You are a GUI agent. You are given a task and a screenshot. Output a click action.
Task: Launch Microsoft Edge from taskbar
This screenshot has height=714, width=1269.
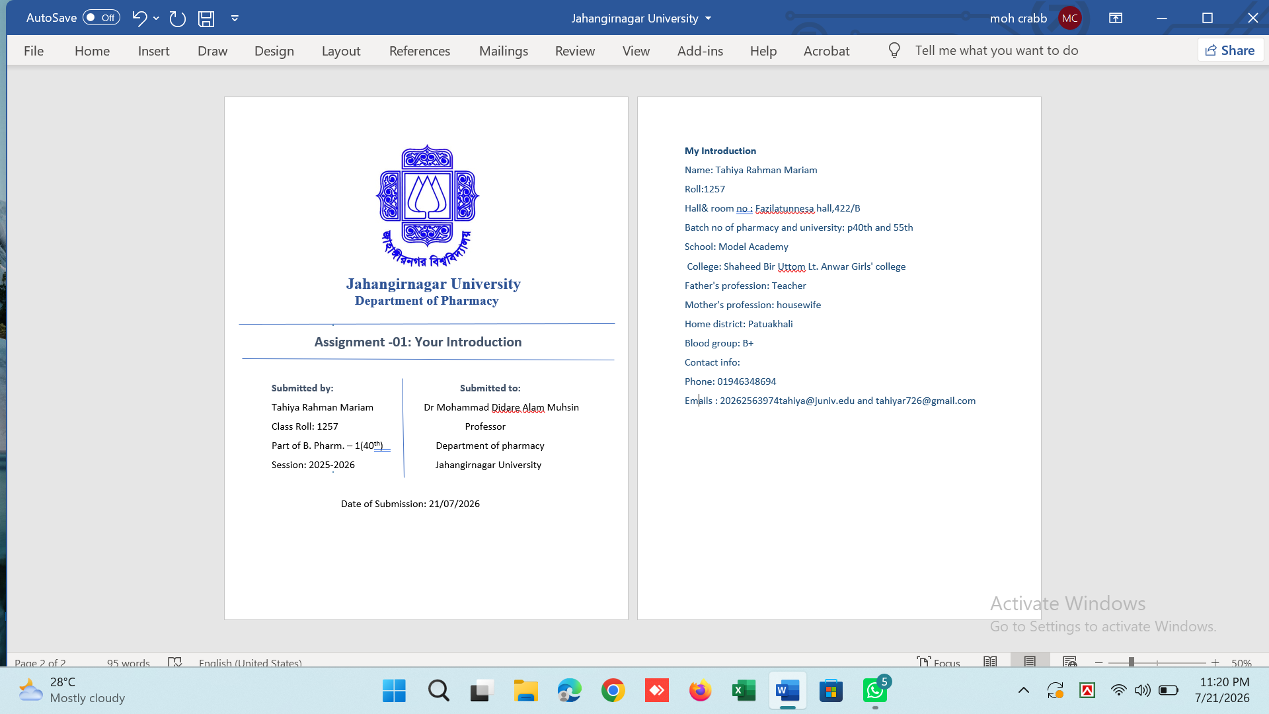tap(569, 691)
